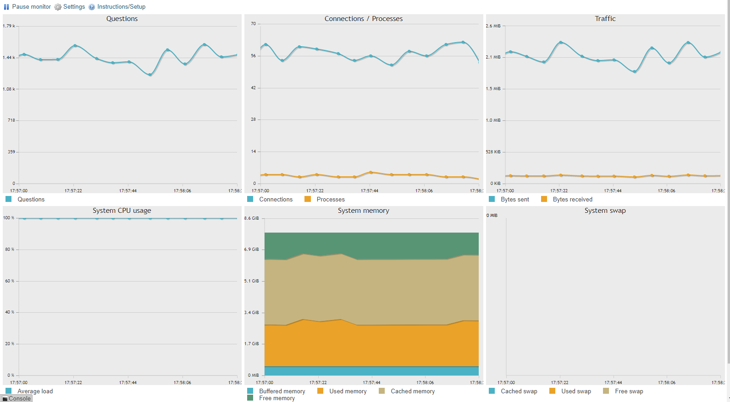730x402 pixels.
Task: Click the Free memory green swatch
Action: point(250,398)
